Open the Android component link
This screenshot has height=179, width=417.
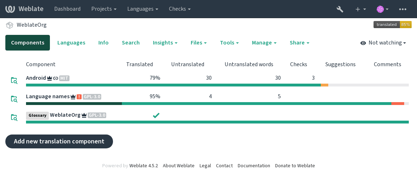[36, 78]
